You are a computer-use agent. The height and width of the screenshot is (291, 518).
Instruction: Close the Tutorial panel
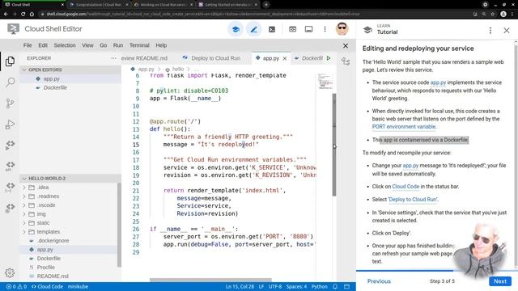[507, 31]
